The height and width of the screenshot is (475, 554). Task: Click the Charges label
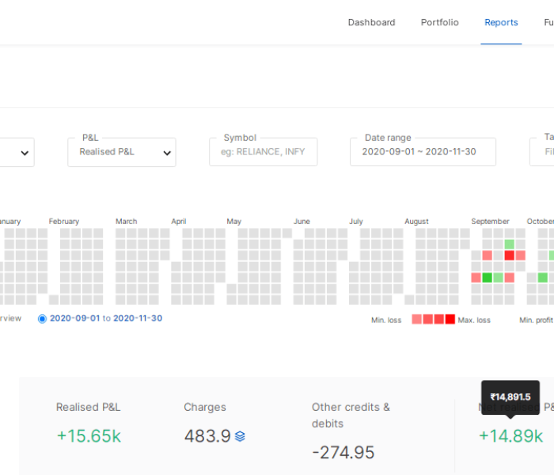[x=205, y=407]
